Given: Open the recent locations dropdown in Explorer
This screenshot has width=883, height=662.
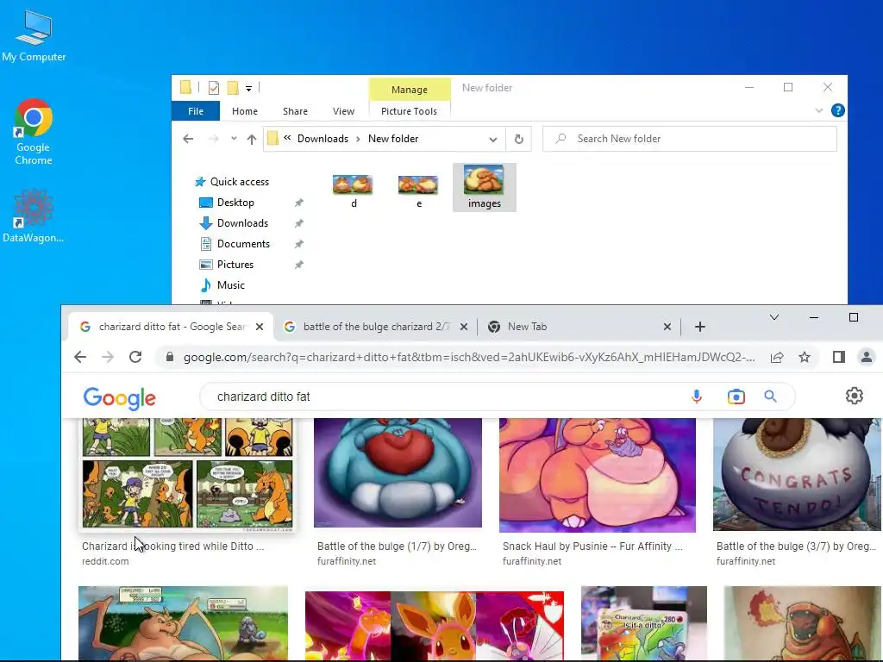Looking at the screenshot, I should (x=234, y=139).
